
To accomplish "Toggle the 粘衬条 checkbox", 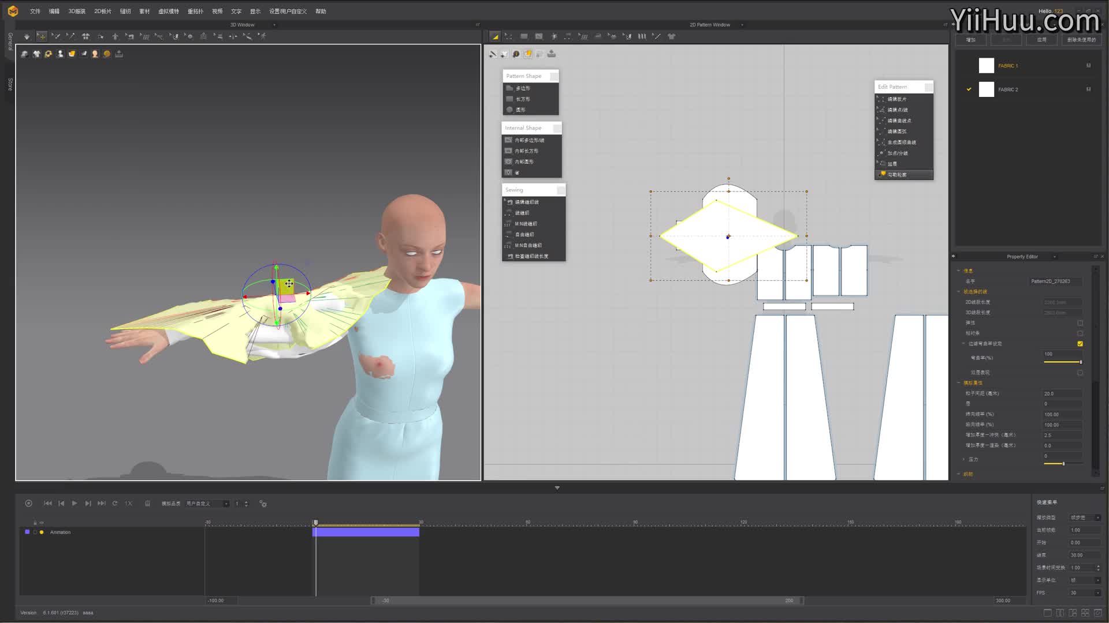I will pos(1080,333).
